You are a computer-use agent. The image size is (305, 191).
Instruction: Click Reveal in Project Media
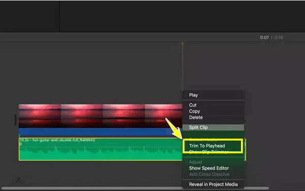pyautogui.click(x=213, y=184)
